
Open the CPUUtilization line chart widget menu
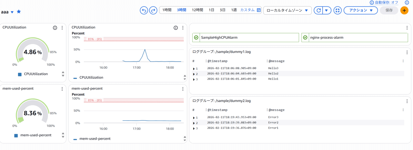[183, 28]
